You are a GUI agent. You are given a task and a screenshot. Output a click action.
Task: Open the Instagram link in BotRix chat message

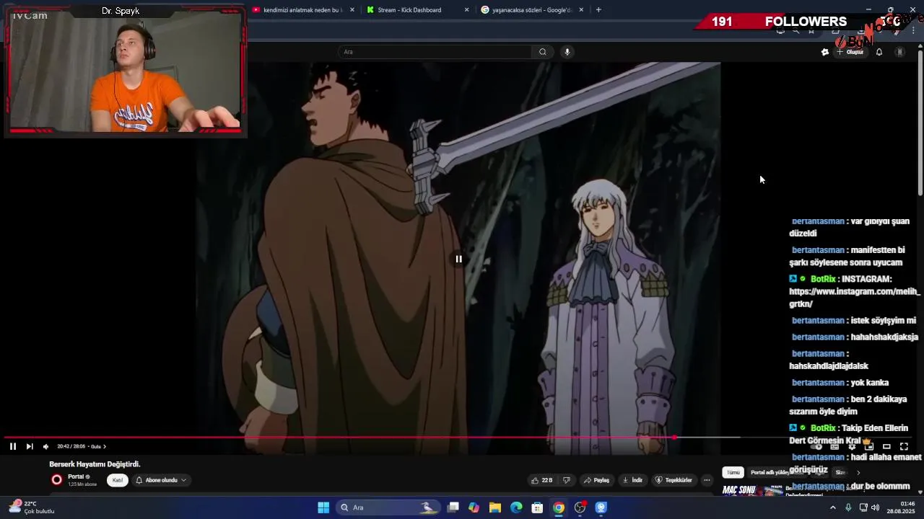pyautogui.click(x=855, y=298)
